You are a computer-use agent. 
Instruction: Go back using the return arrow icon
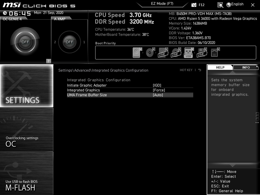(200, 70)
